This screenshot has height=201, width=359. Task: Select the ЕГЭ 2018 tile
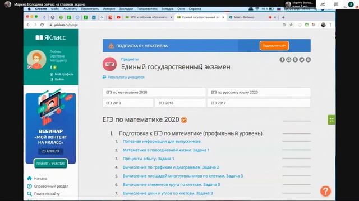pyautogui.click(x=180, y=103)
